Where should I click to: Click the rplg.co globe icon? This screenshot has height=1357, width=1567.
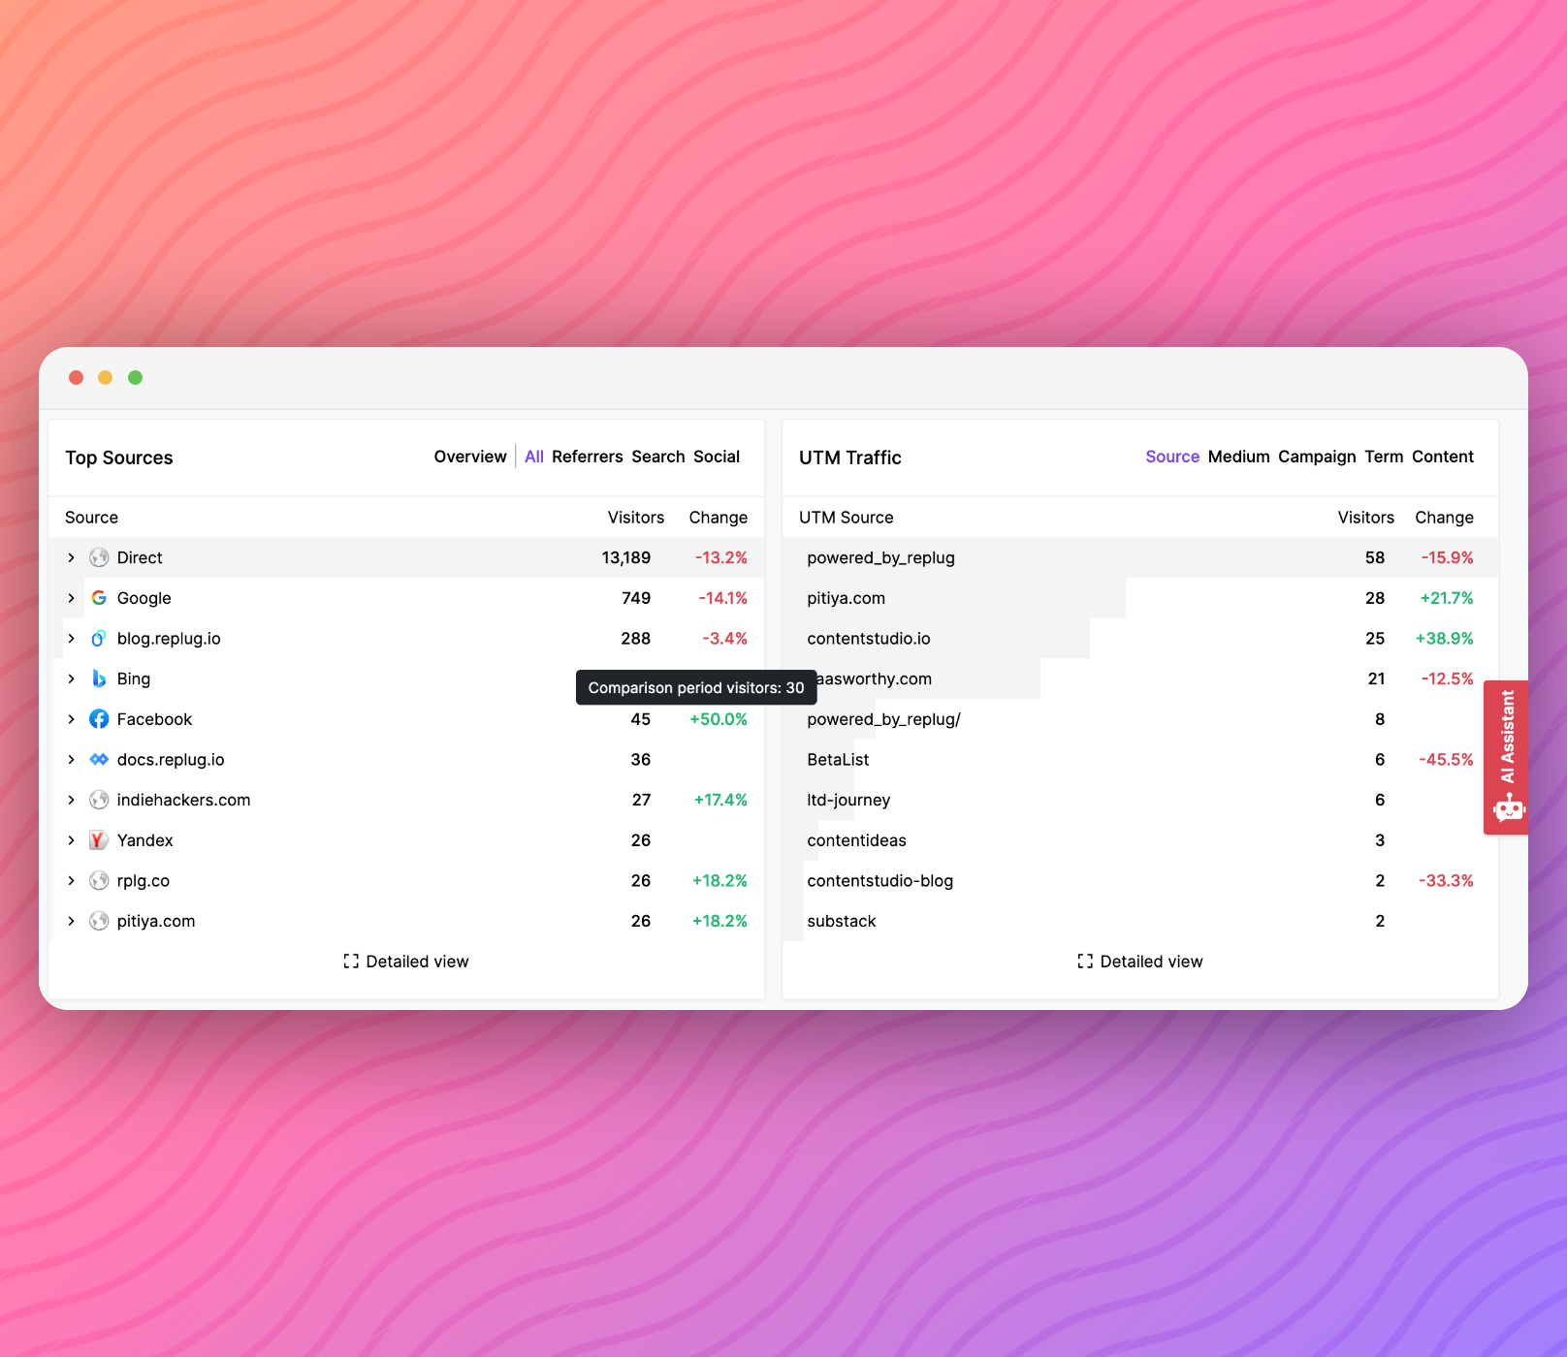(99, 881)
